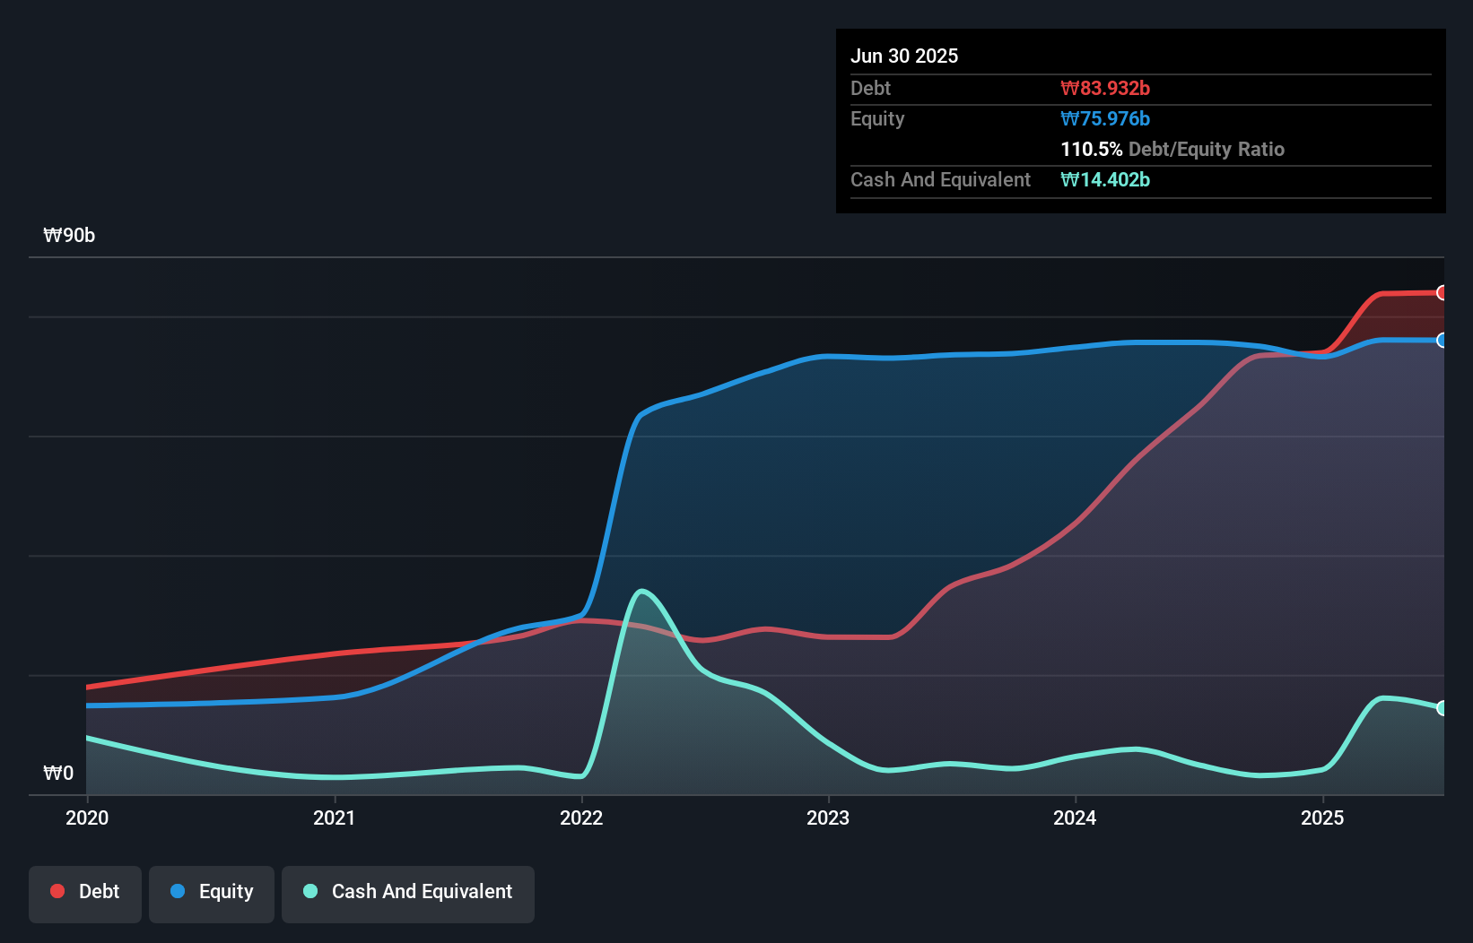The height and width of the screenshot is (943, 1473).
Task: Open the Jun 30 2025 tooltip panel
Action: [904, 56]
